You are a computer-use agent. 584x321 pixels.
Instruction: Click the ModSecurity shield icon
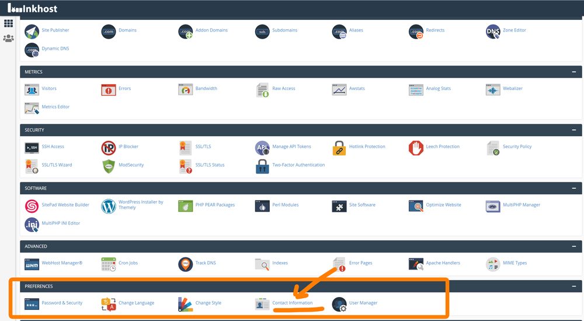click(x=109, y=166)
